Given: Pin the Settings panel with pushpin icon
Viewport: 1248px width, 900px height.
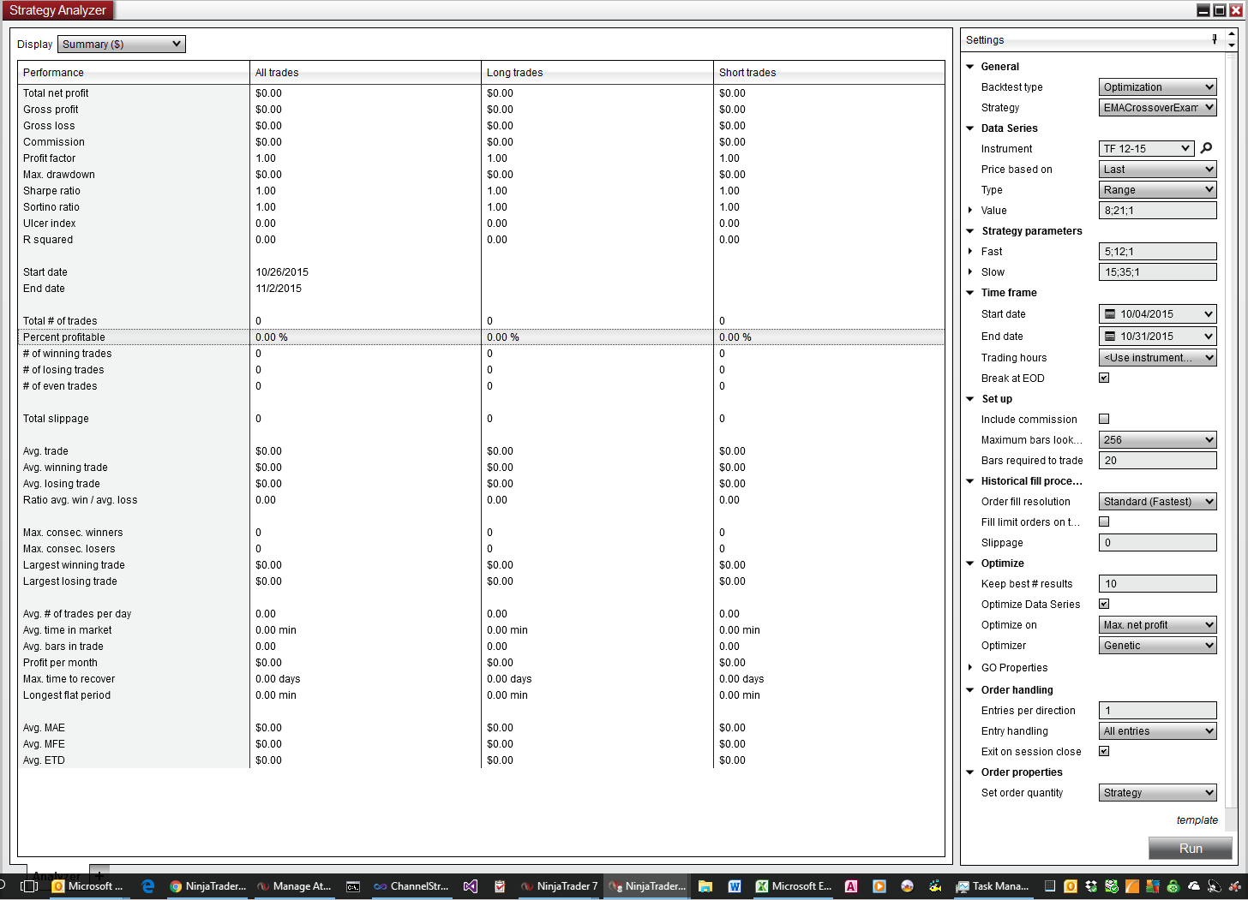Looking at the screenshot, I should click(x=1215, y=39).
